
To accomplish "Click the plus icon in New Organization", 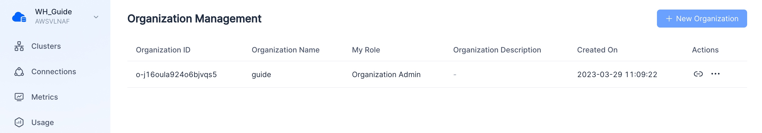I will pyautogui.click(x=669, y=19).
